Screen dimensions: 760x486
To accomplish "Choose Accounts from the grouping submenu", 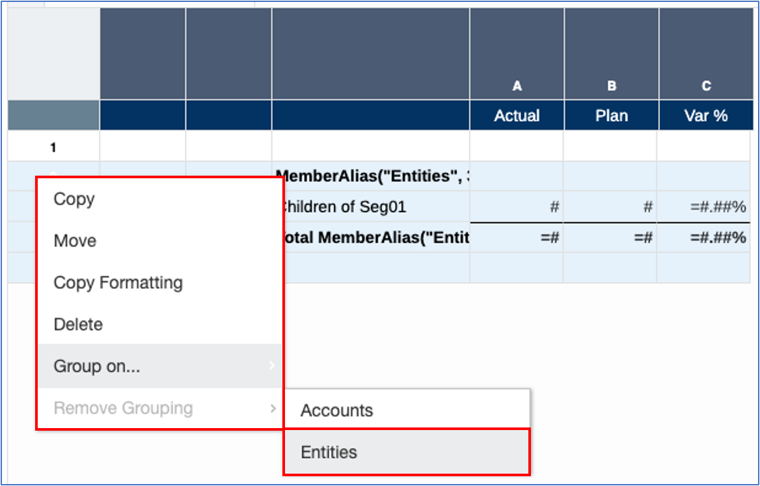I will click(x=336, y=411).
